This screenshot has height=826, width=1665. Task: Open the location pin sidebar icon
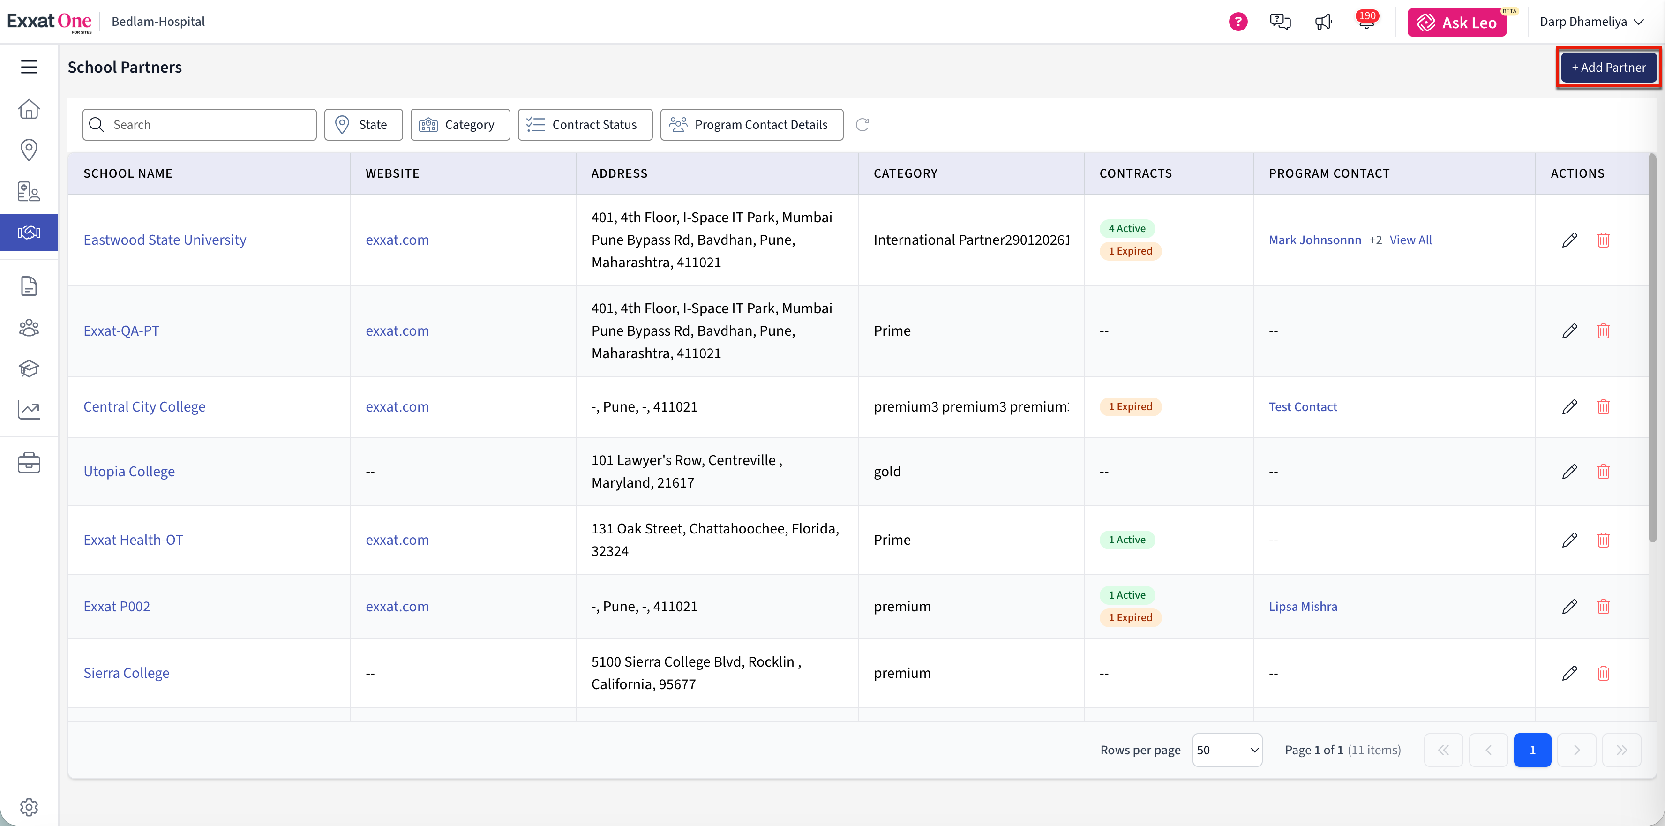tap(29, 150)
